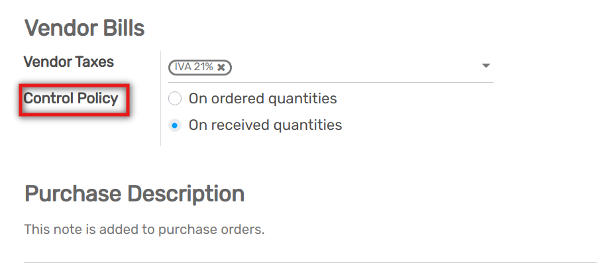Click the "On received quantities" label text
597x267 pixels.
pos(265,125)
